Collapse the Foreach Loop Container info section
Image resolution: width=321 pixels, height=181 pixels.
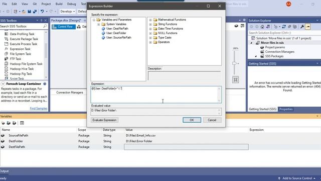point(3,84)
